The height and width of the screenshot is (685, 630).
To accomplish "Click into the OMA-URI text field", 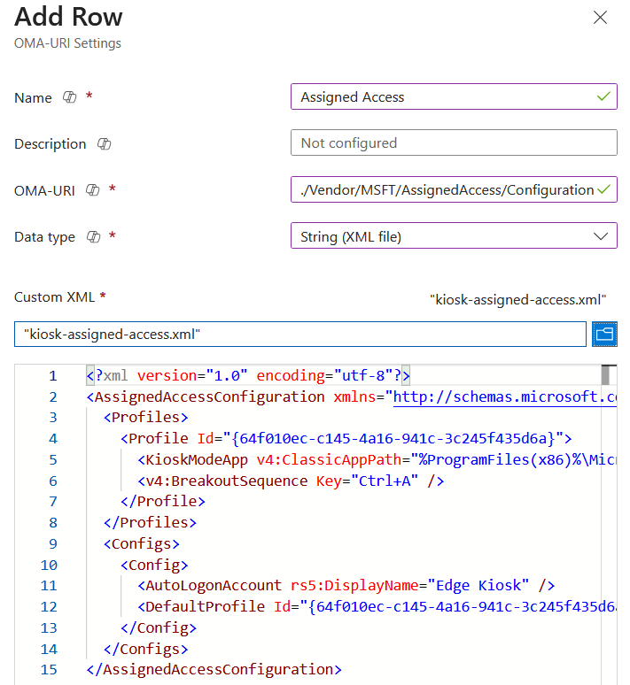I will 443,189.
